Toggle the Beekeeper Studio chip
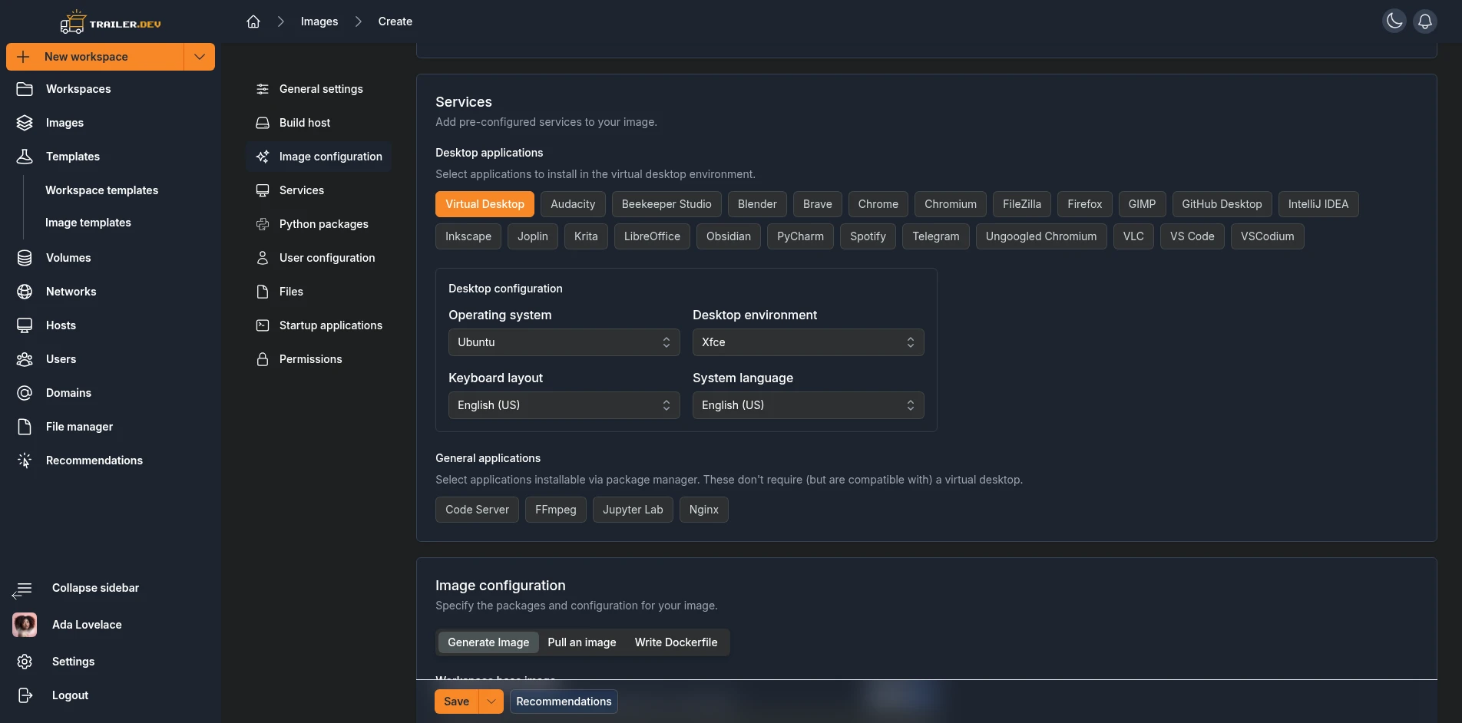 tap(666, 204)
